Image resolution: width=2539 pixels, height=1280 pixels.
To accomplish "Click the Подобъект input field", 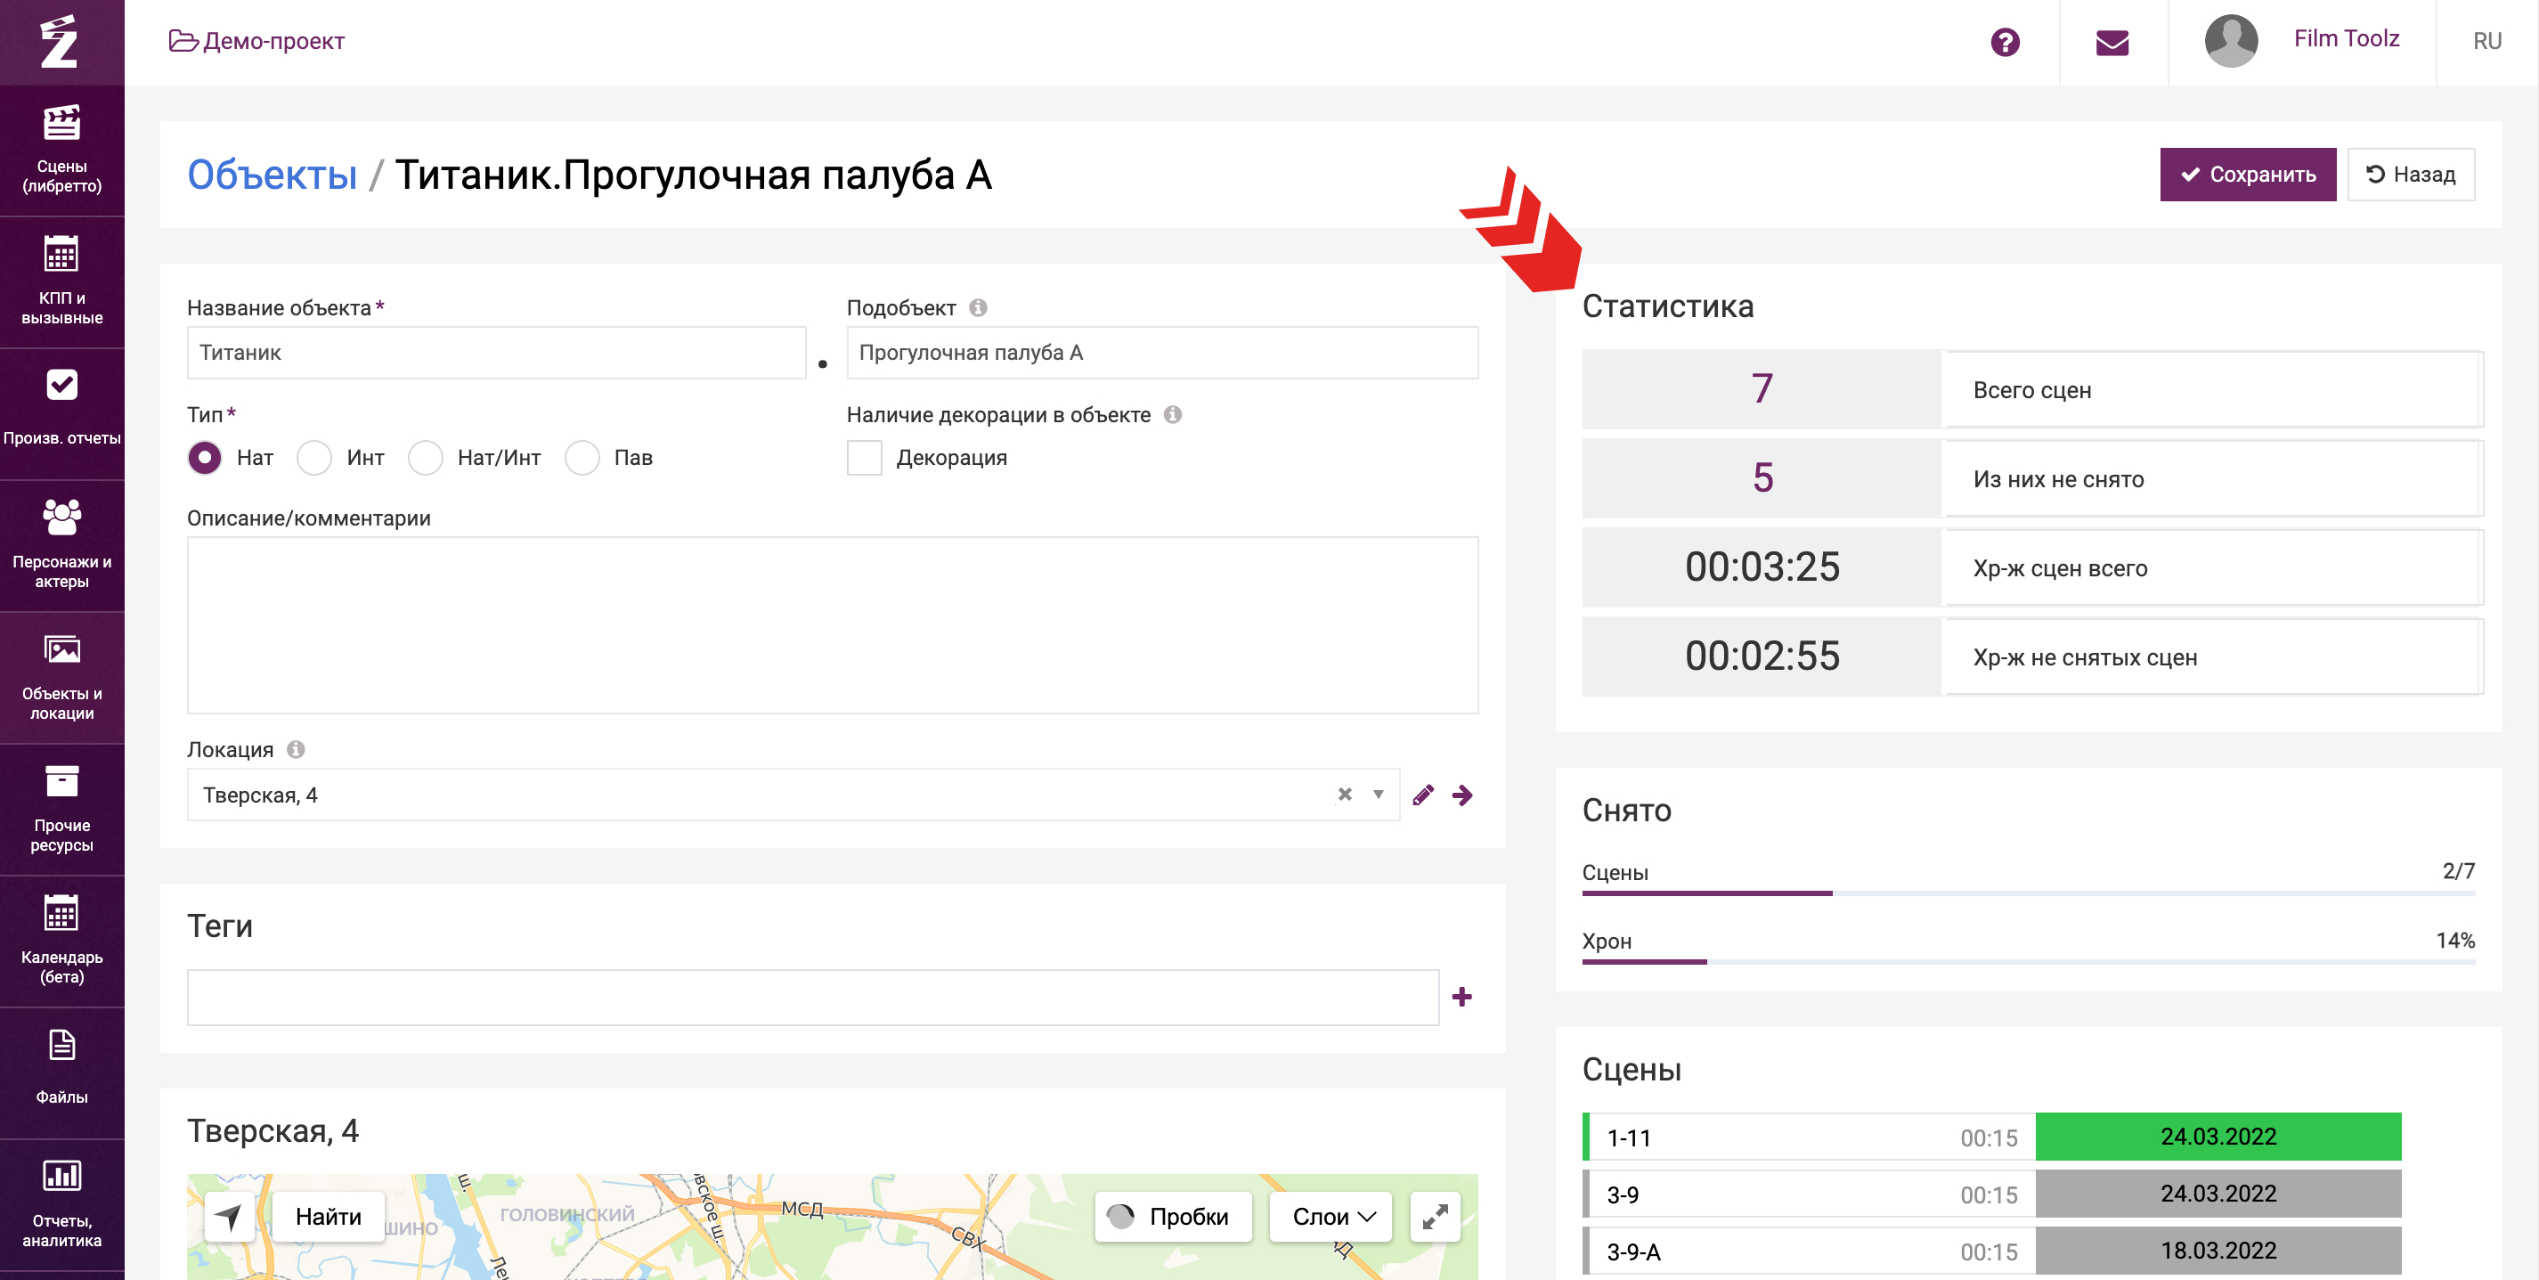I will [1161, 352].
